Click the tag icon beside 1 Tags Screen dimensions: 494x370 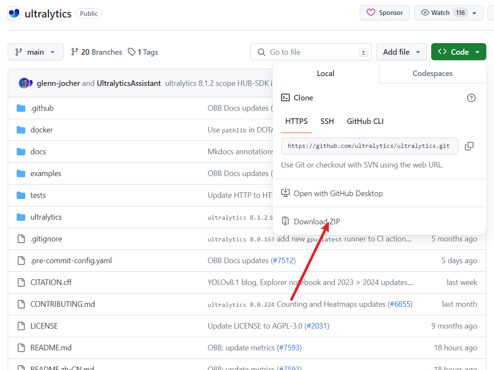click(x=132, y=52)
